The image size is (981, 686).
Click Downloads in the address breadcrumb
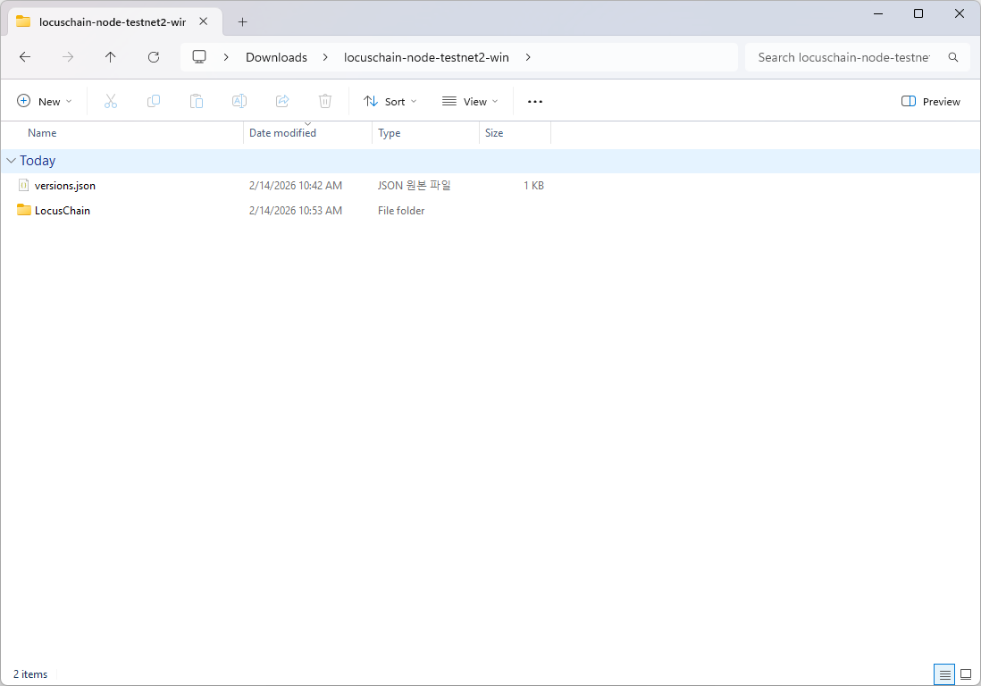coord(276,57)
